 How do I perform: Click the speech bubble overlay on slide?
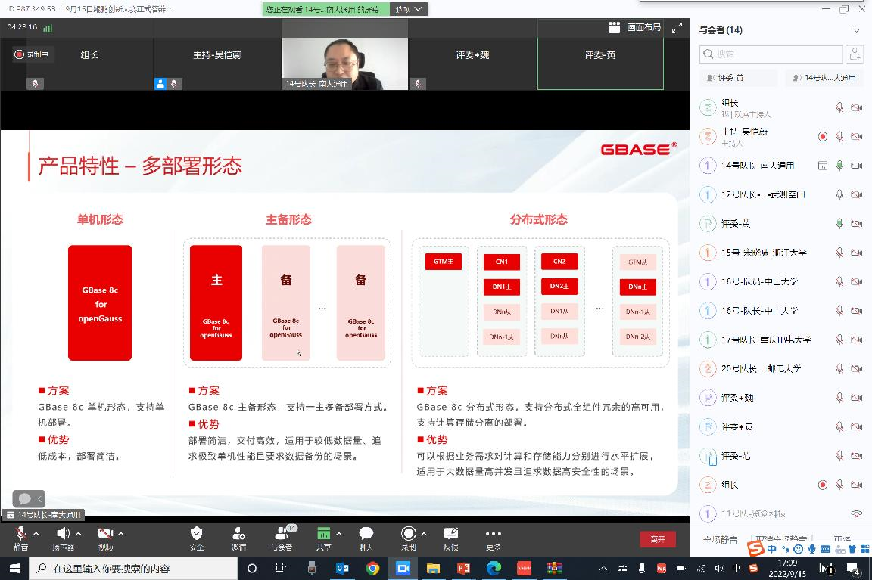tap(24, 498)
